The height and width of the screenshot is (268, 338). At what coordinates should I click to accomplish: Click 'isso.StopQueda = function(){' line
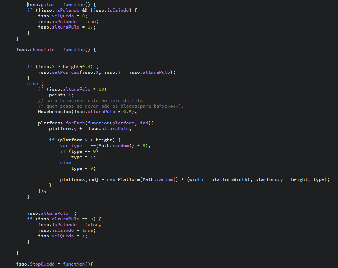tap(55, 264)
